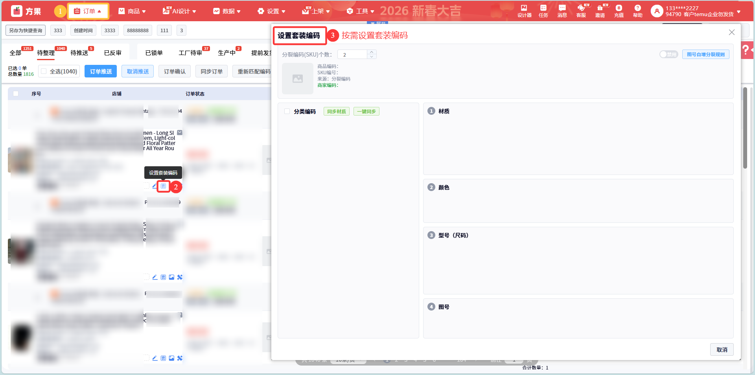
Task: Open the 图号自增分裂规则 rule button
Action: (706, 54)
